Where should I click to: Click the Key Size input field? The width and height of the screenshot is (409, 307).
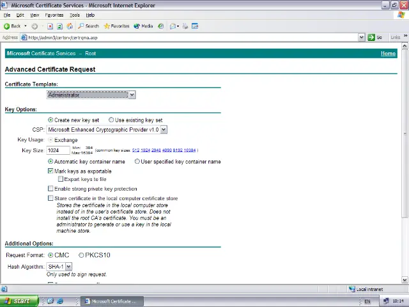point(58,150)
